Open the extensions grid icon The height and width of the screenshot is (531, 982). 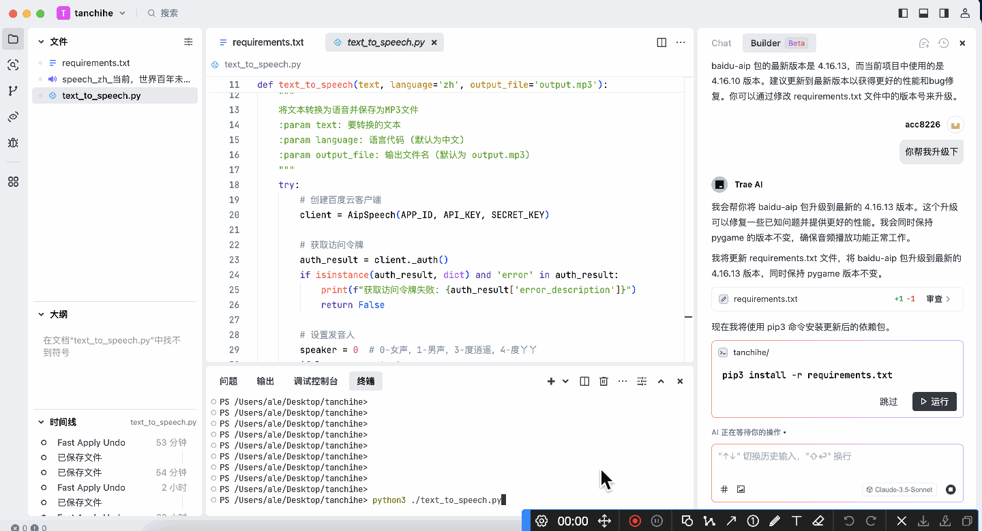[13, 182]
